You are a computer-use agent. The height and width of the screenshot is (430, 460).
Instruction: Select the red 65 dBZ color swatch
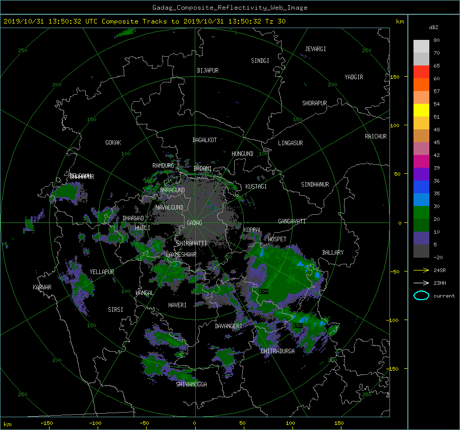point(421,72)
